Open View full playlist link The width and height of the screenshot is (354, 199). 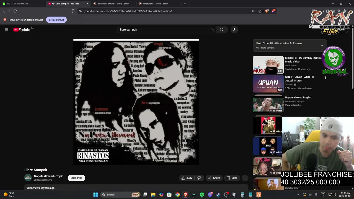click(x=293, y=105)
